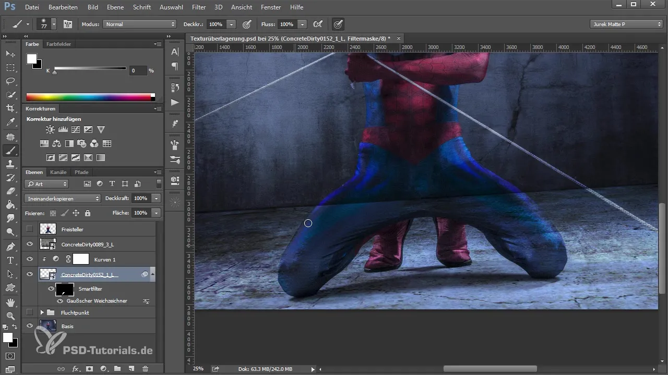Enable airbrush build-up mode
Viewport: 668px width, 375px height.
[x=317, y=24]
